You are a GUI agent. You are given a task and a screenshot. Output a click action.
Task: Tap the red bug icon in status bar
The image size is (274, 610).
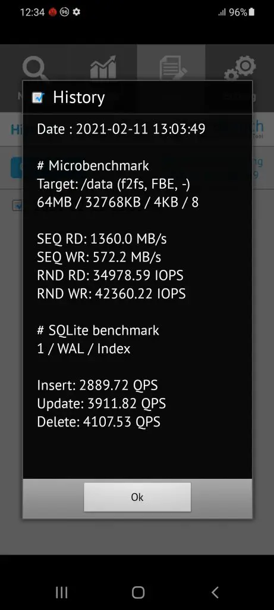(53, 12)
